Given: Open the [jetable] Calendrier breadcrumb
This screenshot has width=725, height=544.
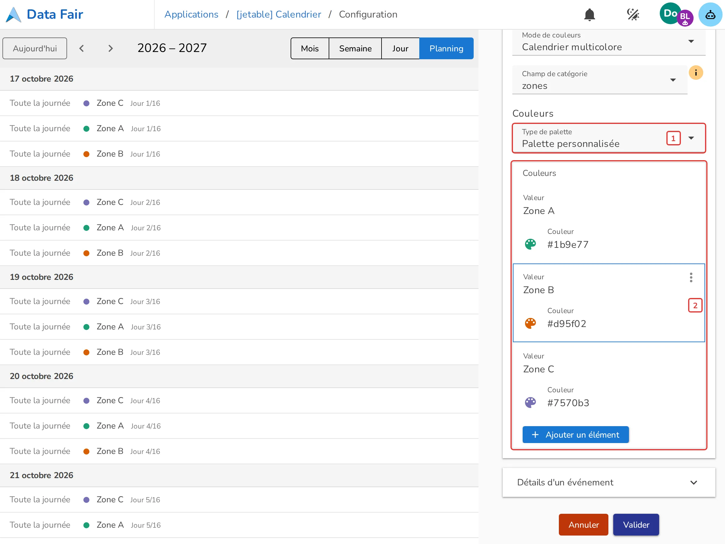Looking at the screenshot, I should (x=279, y=15).
